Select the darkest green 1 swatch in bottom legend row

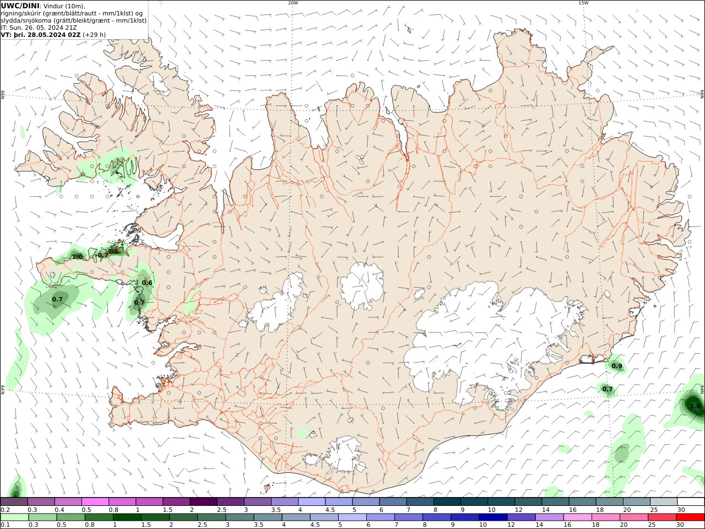coord(127,517)
